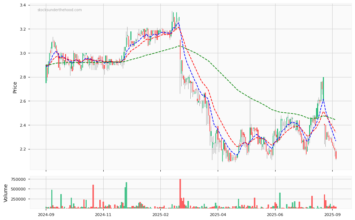The height and width of the screenshot is (220, 355).
Task: Click the 2.8 price axis label
Action: (23, 77)
